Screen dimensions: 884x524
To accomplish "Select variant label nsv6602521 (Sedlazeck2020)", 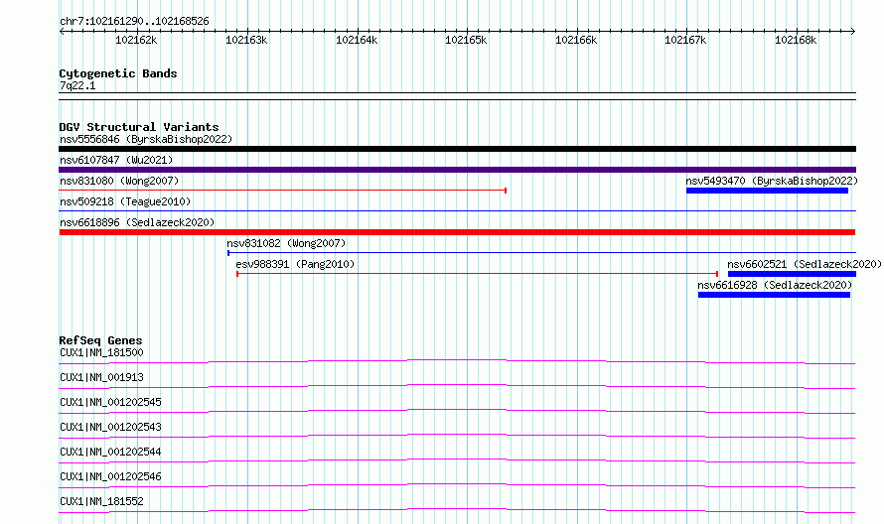I will (804, 264).
